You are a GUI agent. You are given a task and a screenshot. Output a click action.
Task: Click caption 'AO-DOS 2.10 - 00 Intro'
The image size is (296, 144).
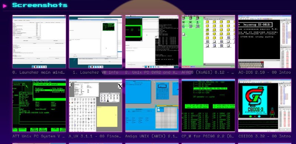265,73
